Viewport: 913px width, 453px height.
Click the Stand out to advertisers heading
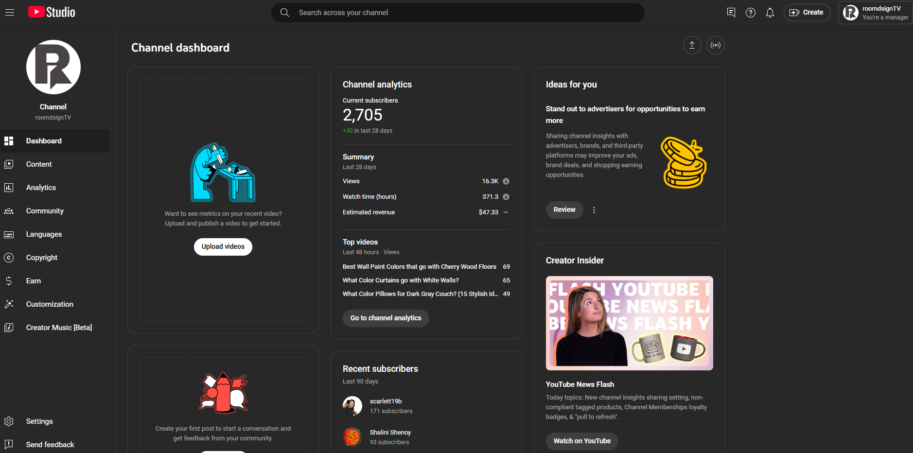pyautogui.click(x=625, y=115)
